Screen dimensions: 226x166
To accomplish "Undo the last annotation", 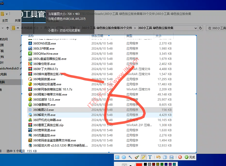I will click(x=158, y=157).
